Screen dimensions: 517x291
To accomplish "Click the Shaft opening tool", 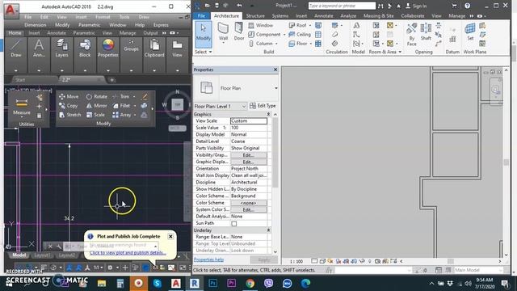I will 426,32.
